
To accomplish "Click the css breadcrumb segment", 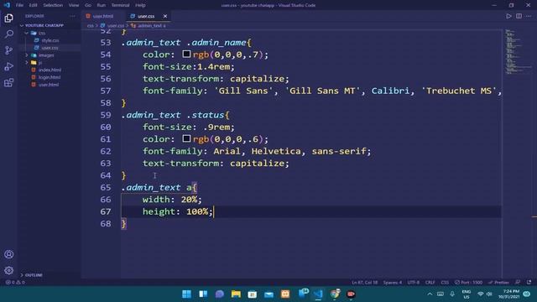I will [x=90, y=26].
